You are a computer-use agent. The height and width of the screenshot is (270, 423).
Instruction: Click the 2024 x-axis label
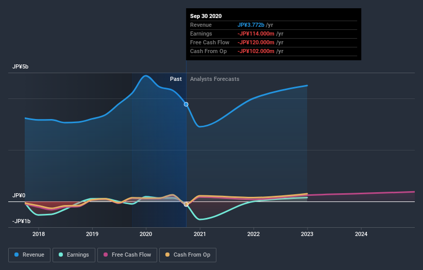click(x=361, y=234)
